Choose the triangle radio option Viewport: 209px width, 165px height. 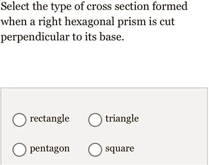point(95,120)
